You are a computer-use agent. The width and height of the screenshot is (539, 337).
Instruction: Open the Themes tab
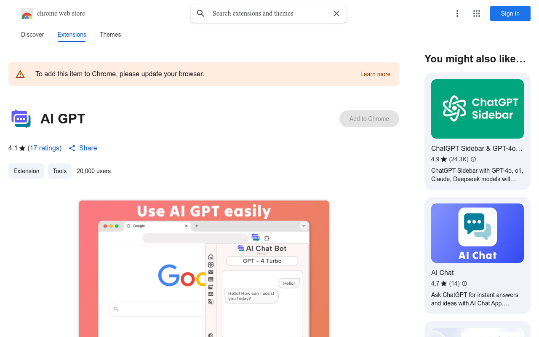pyautogui.click(x=110, y=35)
